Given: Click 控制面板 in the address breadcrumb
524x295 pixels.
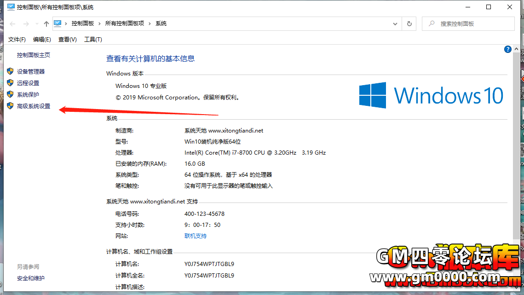Looking at the screenshot, I should pyautogui.click(x=82, y=23).
